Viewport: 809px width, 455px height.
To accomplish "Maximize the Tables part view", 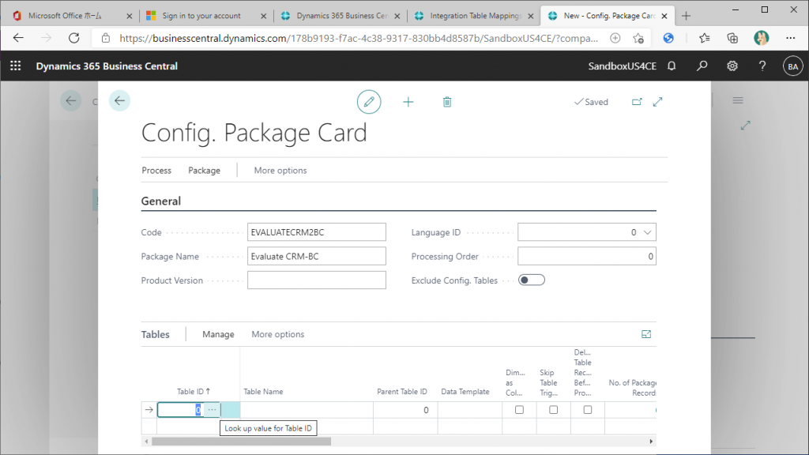I will (x=646, y=334).
